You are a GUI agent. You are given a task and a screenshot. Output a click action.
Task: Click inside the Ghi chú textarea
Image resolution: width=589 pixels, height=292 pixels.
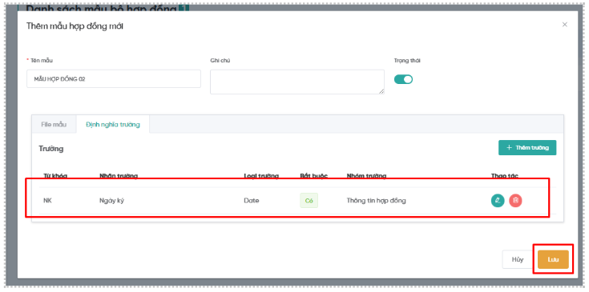pyautogui.click(x=297, y=82)
